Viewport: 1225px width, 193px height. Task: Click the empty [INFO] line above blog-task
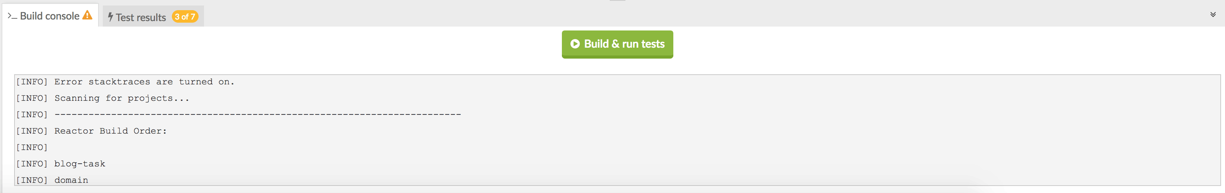32,148
